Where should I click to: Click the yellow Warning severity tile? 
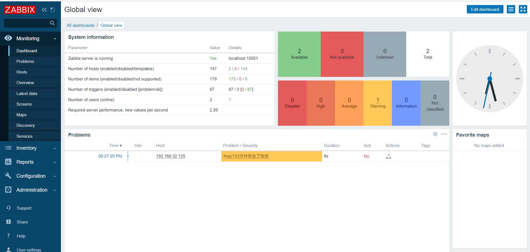pyautogui.click(x=378, y=103)
